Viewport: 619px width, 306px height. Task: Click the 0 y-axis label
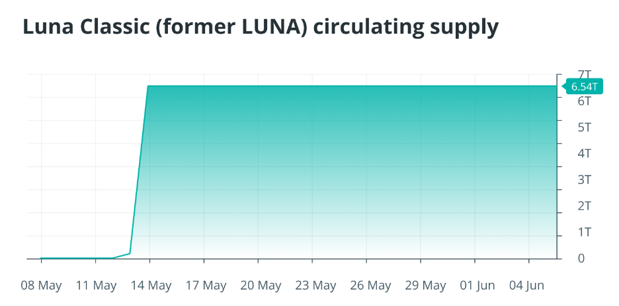581,259
